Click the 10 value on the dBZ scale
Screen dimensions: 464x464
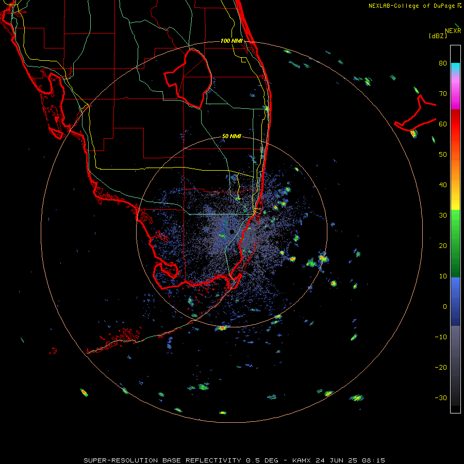click(x=443, y=276)
